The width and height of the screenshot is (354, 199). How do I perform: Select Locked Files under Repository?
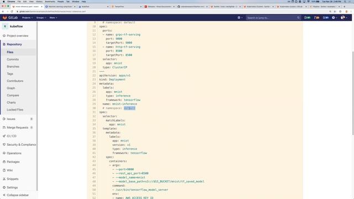click(x=15, y=109)
